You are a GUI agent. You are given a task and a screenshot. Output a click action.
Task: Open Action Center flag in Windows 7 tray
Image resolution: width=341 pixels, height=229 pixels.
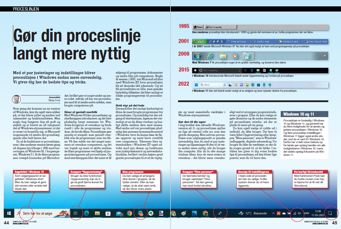click(325, 56)
